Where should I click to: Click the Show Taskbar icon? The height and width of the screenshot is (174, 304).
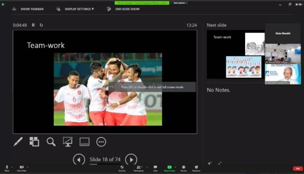tap(14, 9)
